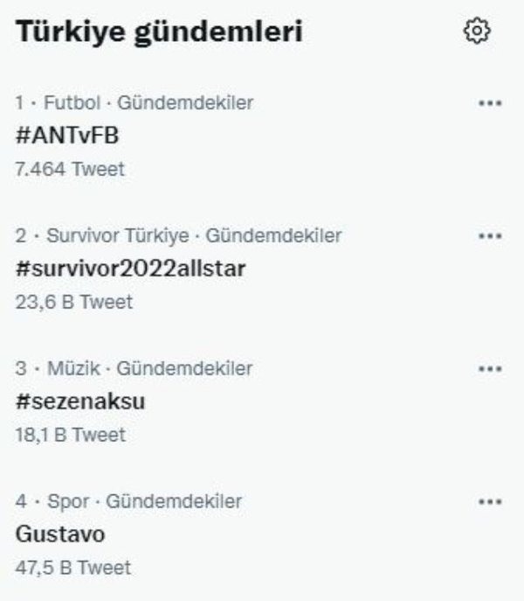Open trends settings gear icon
524x601 pixels.
(x=477, y=31)
